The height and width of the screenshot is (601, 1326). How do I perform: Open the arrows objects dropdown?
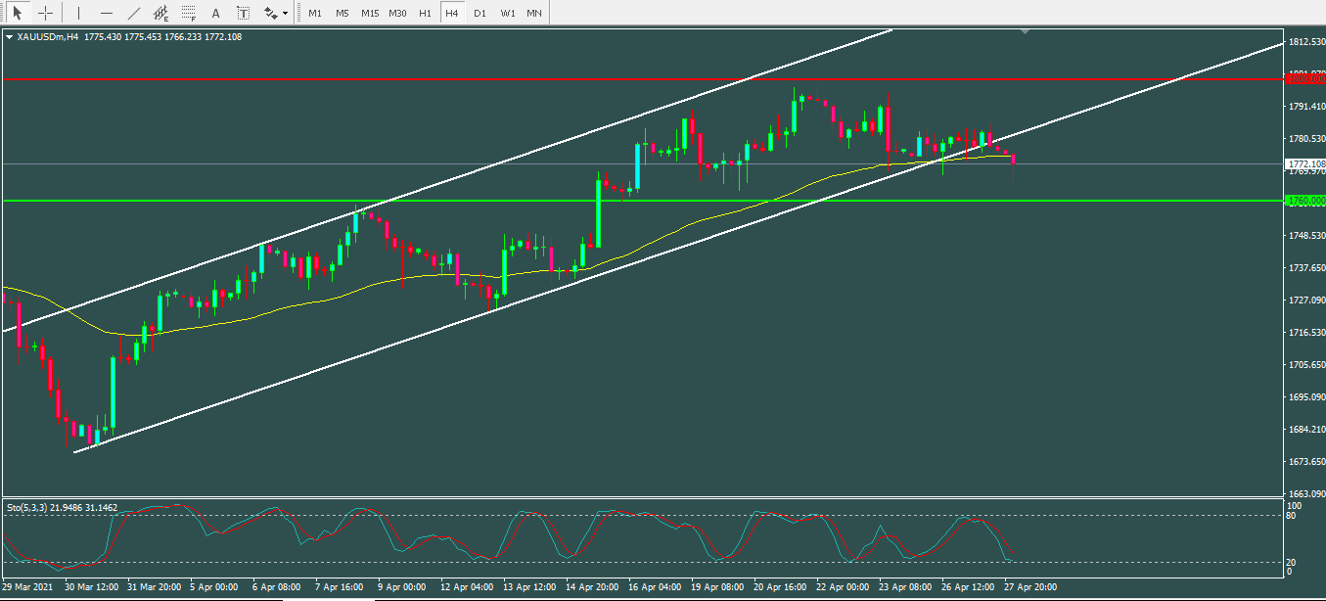[x=276, y=14]
